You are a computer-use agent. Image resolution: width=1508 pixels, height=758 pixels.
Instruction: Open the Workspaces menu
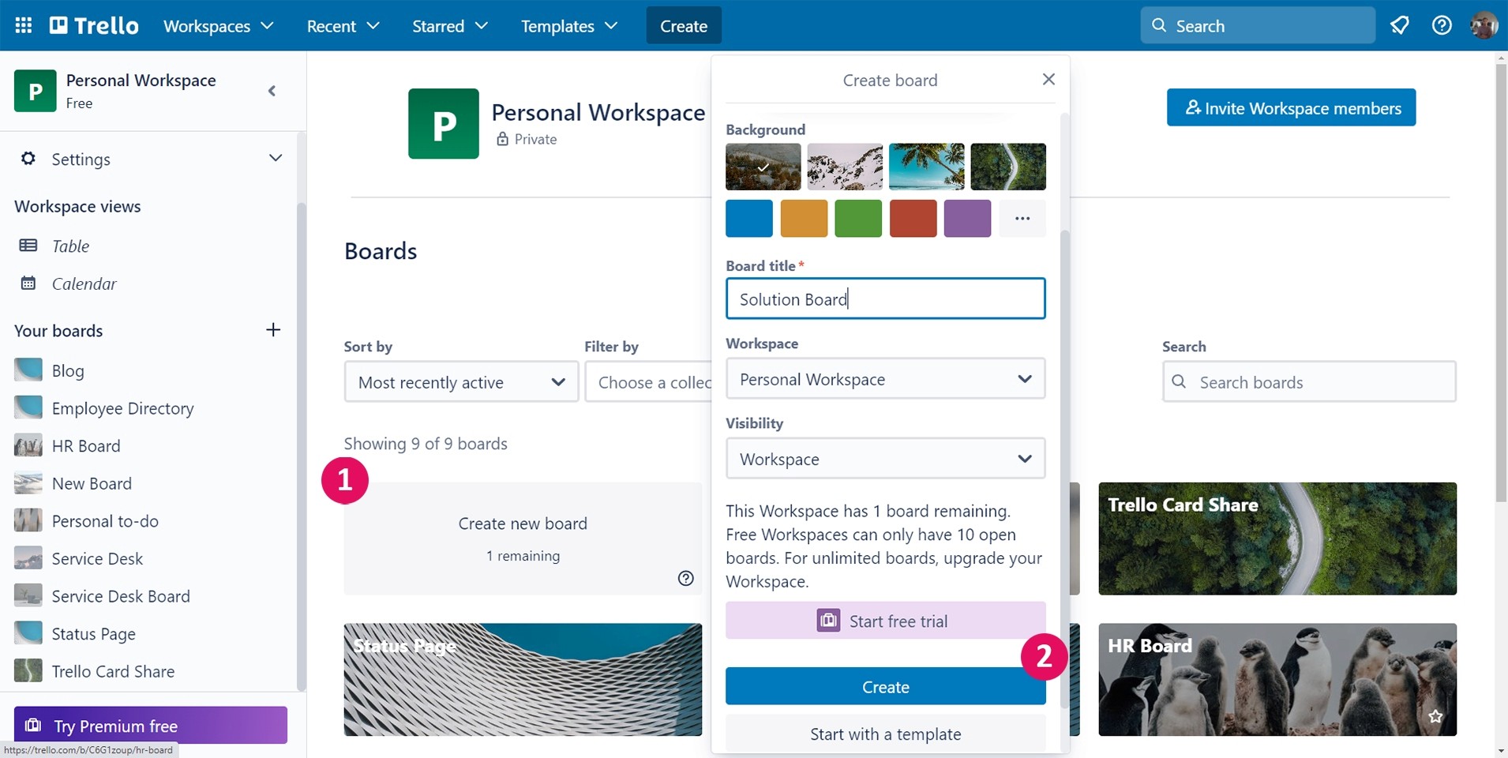click(219, 25)
